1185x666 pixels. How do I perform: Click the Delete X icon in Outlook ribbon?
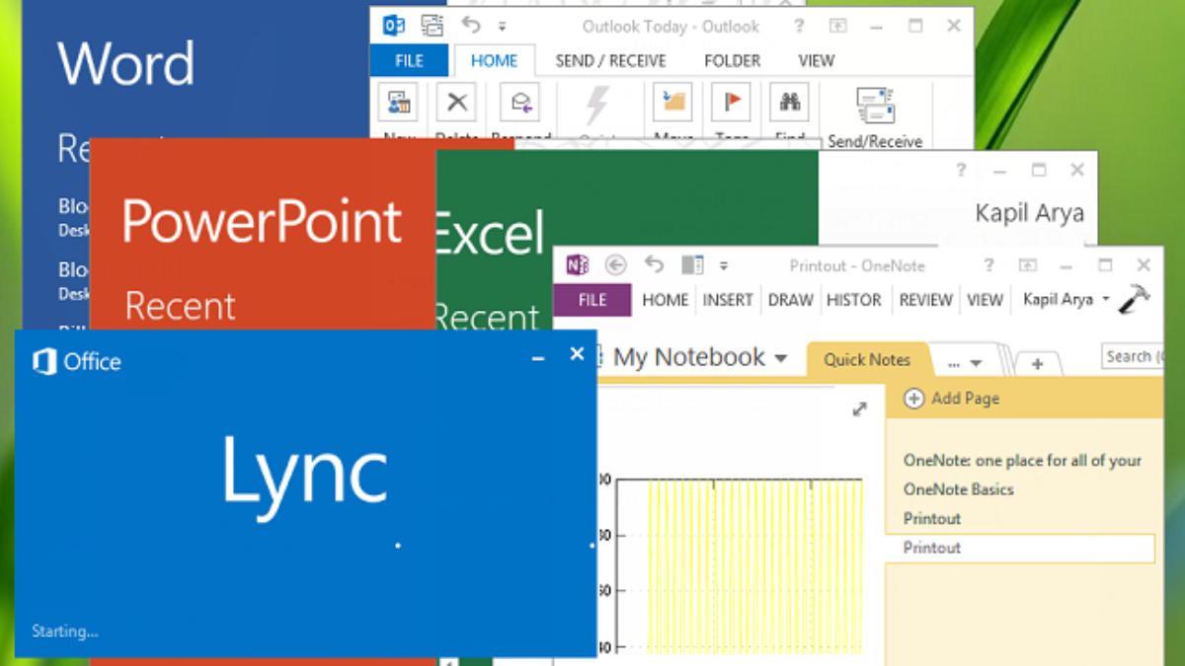coord(456,102)
